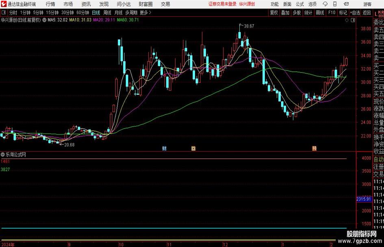The height and width of the screenshot is (247, 384).
Task: Click the MA10: 31.03 value
Action: [80, 20]
